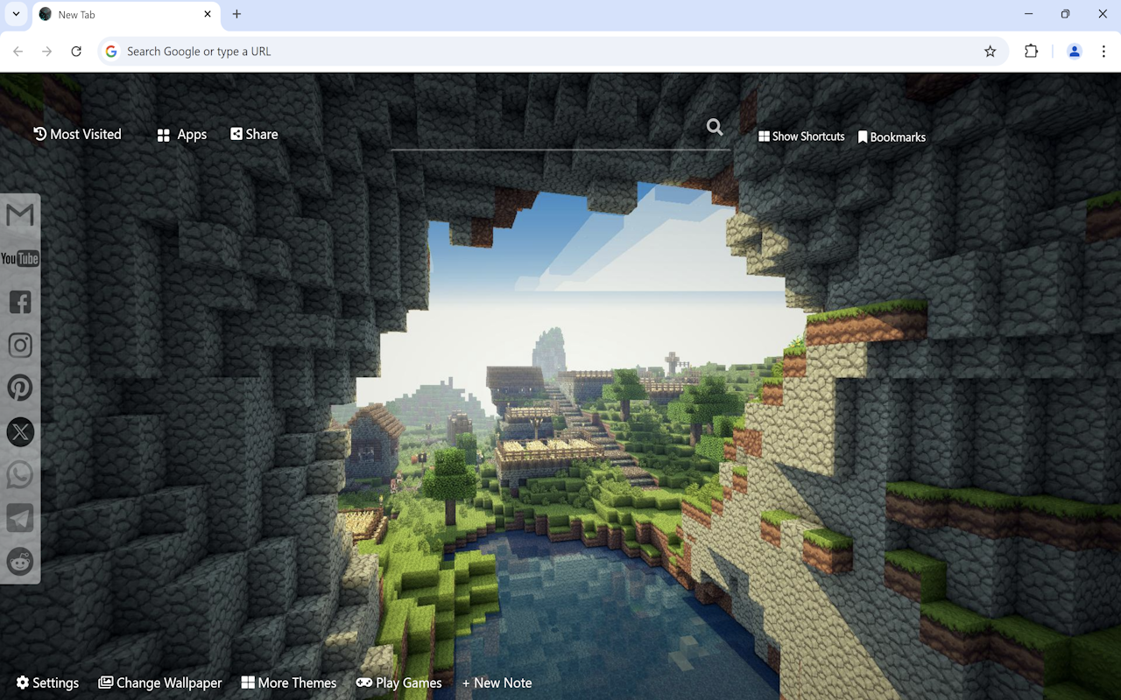Open Pinterest from the sidebar
The height and width of the screenshot is (700, 1121).
(19, 388)
